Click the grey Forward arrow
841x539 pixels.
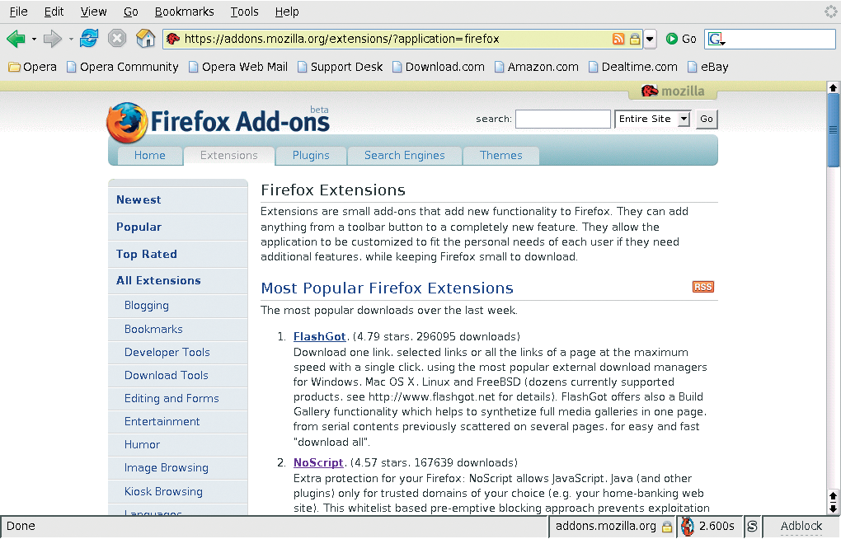tap(53, 39)
